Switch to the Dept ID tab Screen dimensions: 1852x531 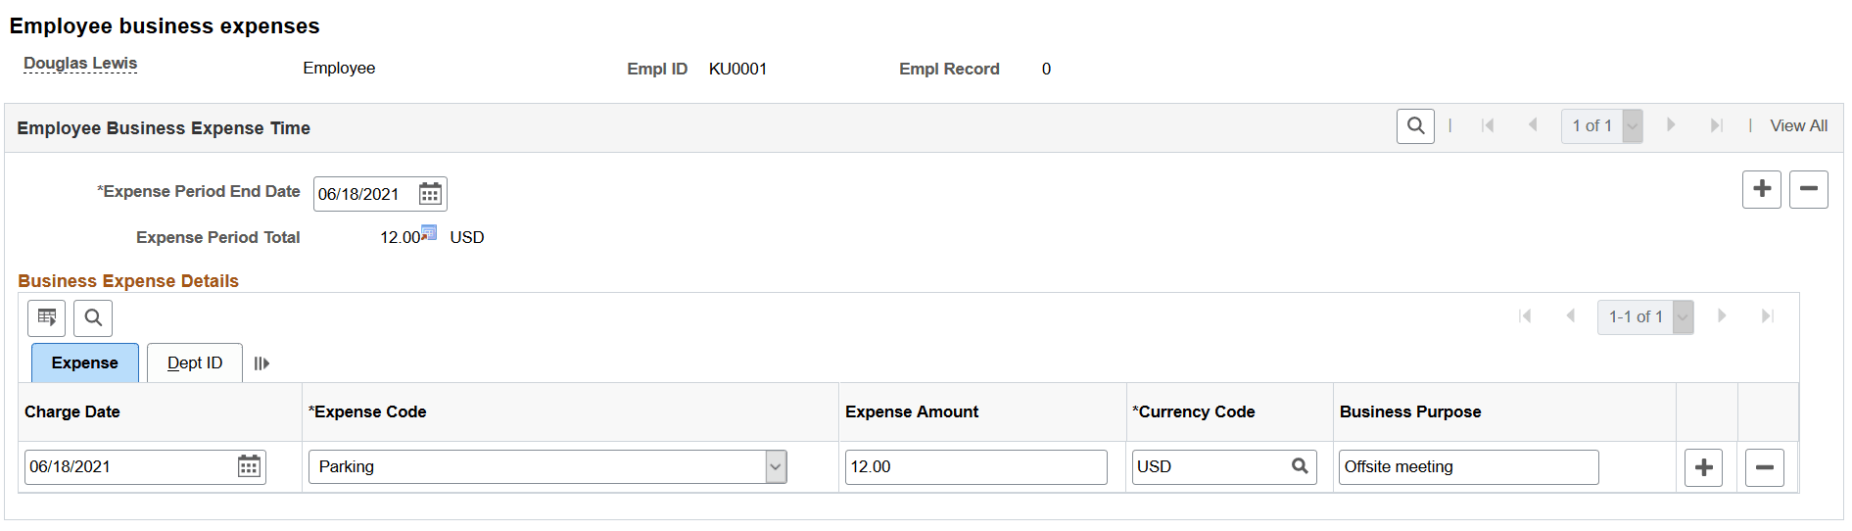(195, 363)
